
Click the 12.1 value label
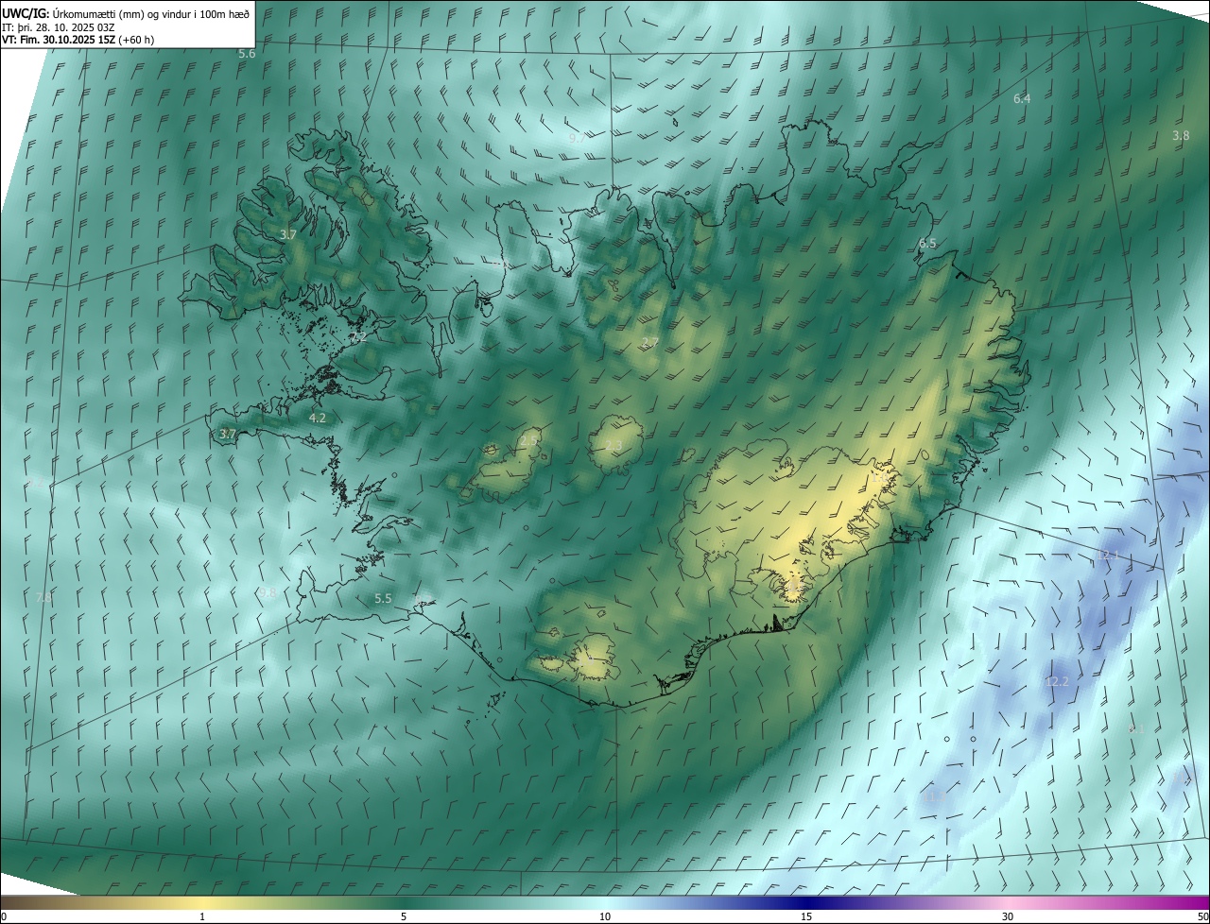pos(1108,556)
